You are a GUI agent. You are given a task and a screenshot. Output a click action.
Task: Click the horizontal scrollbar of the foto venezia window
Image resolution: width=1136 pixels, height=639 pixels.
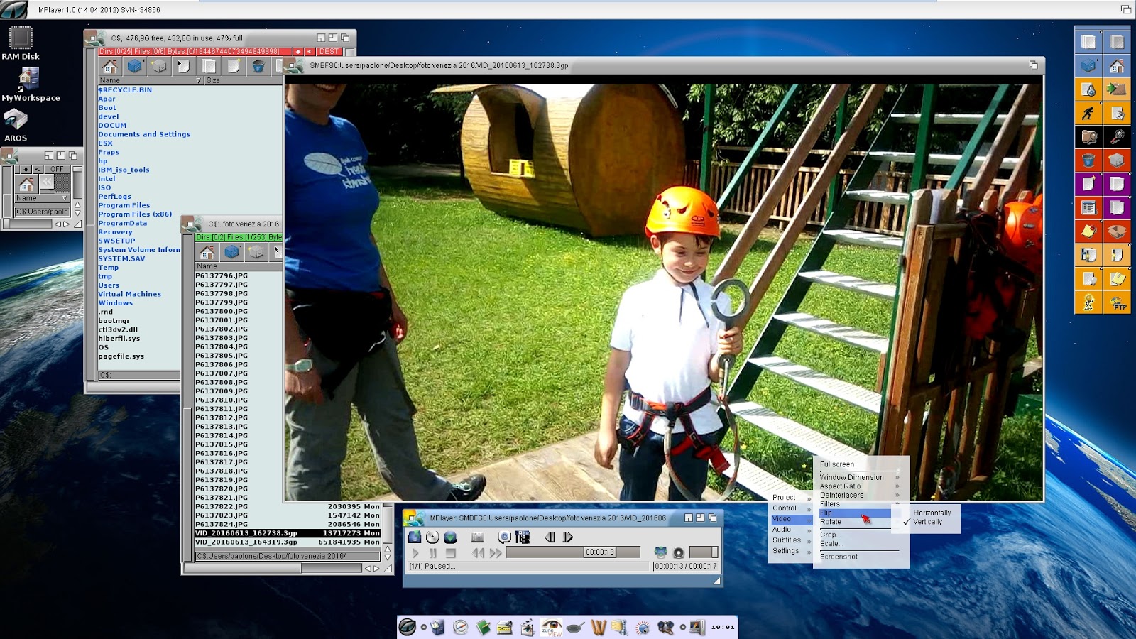(273, 568)
